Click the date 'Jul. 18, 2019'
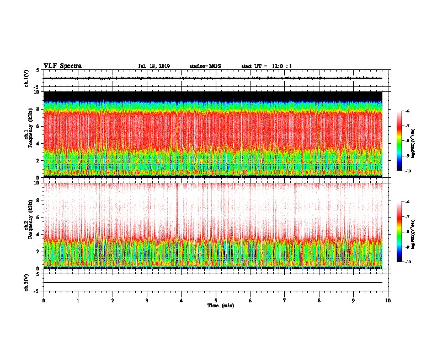 (154, 66)
